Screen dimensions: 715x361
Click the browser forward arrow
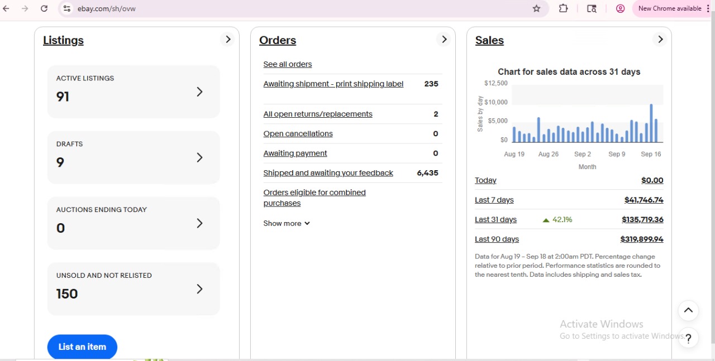25,8
